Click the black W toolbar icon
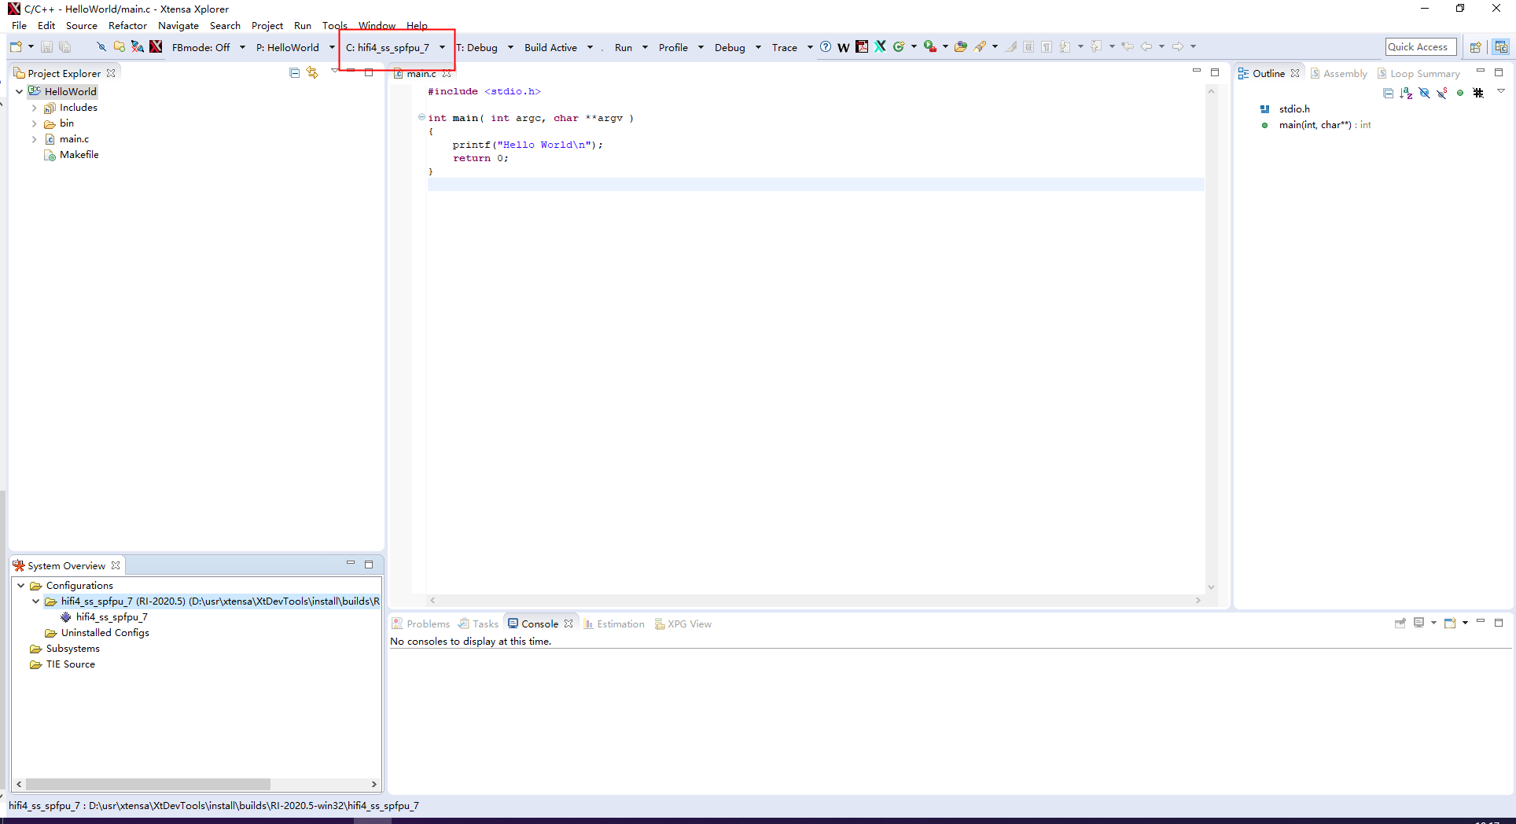Viewport: 1516px width, 824px height. (x=844, y=47)
